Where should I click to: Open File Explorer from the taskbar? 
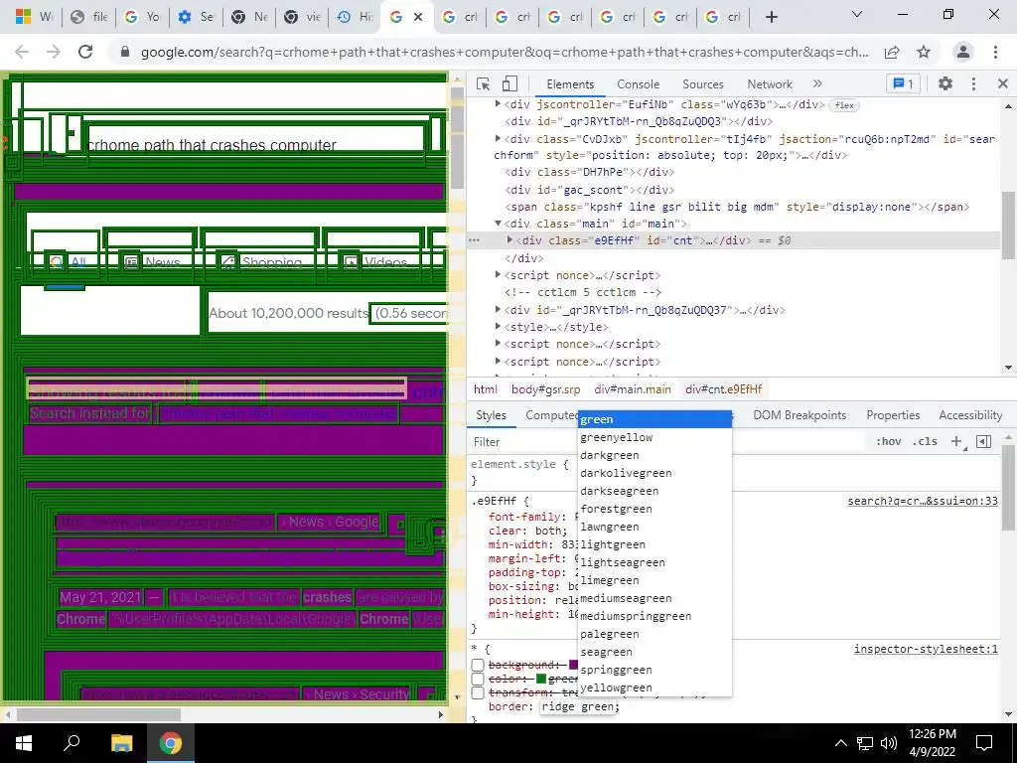[121, 743]
